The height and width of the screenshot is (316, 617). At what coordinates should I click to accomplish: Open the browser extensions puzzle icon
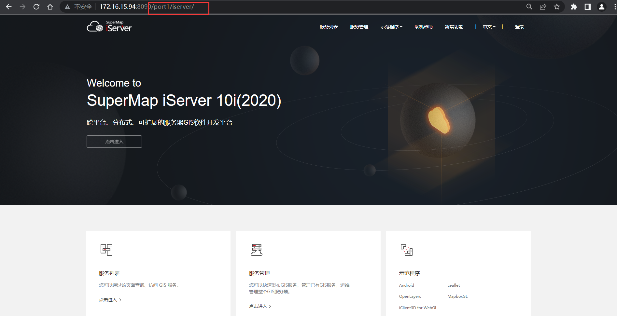[x=574, y=7]
